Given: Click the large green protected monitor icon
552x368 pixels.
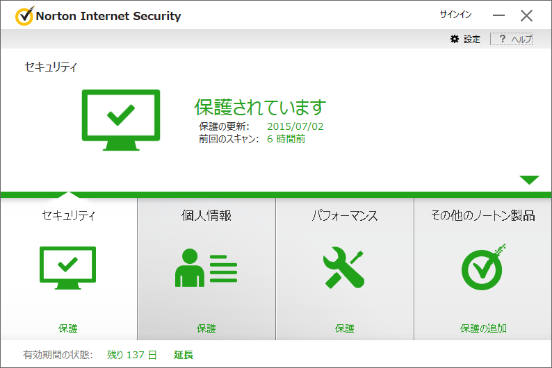Looking at the screenshot, I should (121, 120).
